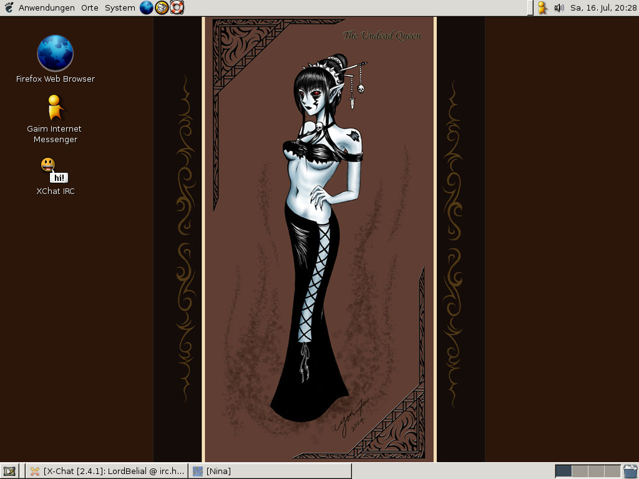The height and width of the screenshot is (479, 639).
Task: Click the volume speaker icon
Action: point(559,7)
